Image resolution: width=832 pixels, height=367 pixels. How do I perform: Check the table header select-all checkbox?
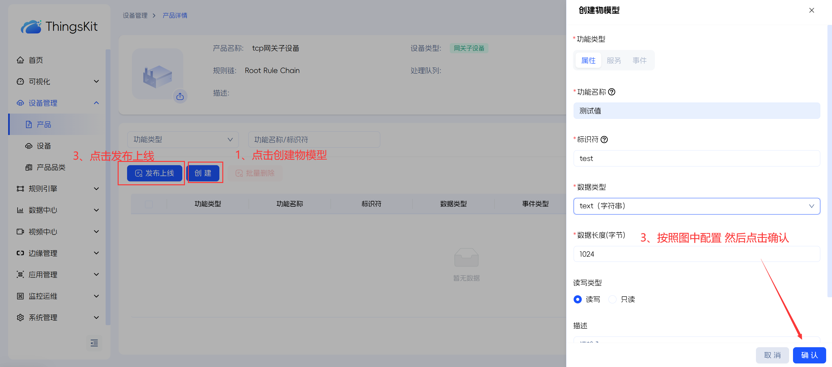coord(149,204)
